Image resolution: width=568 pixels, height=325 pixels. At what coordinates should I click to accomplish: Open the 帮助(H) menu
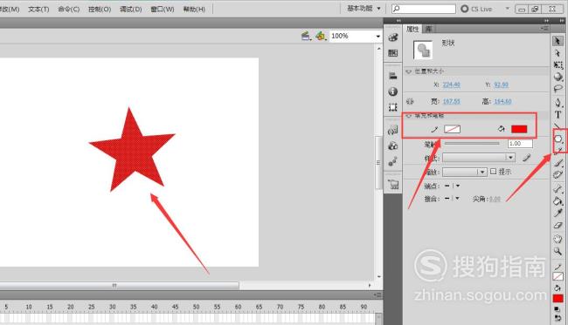coord(194,9)
